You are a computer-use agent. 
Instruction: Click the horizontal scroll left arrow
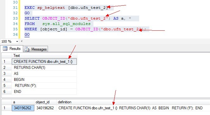(x=21, y=41)
